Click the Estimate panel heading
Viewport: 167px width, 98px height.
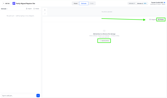4,9
